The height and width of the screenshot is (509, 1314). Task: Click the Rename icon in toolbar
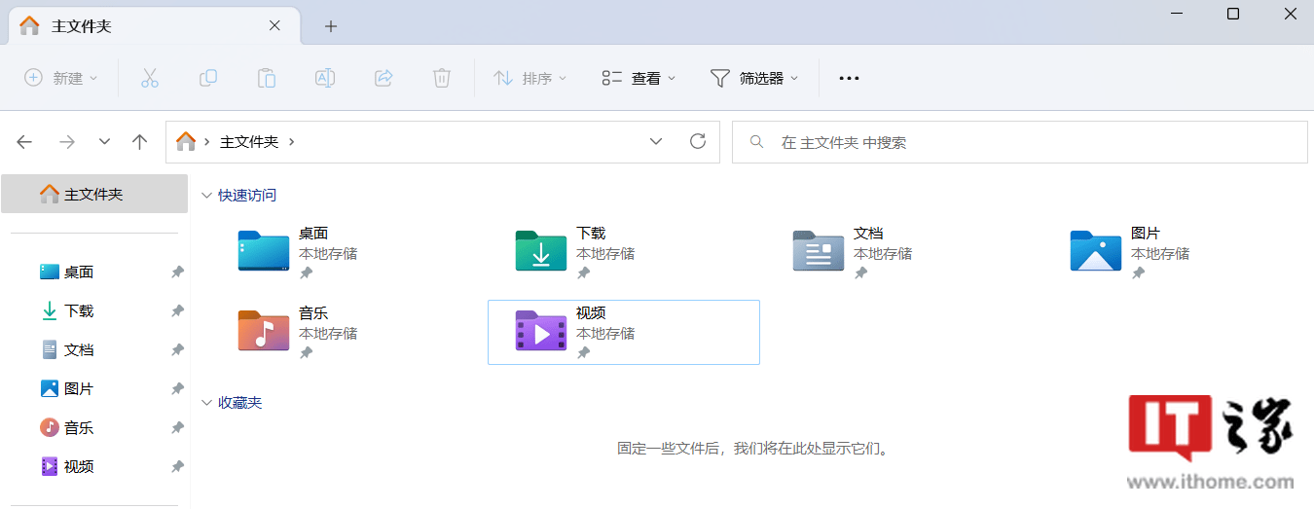(325, 78)
